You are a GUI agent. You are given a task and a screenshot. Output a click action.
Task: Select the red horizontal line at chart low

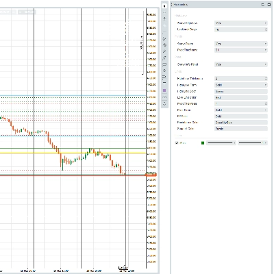(73, 175)
